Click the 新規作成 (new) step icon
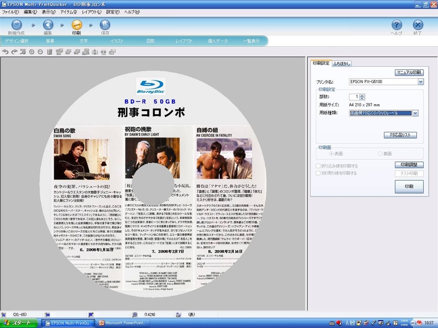Image resolution: width=438 pixels, height=328 pixels. (17, 25)
